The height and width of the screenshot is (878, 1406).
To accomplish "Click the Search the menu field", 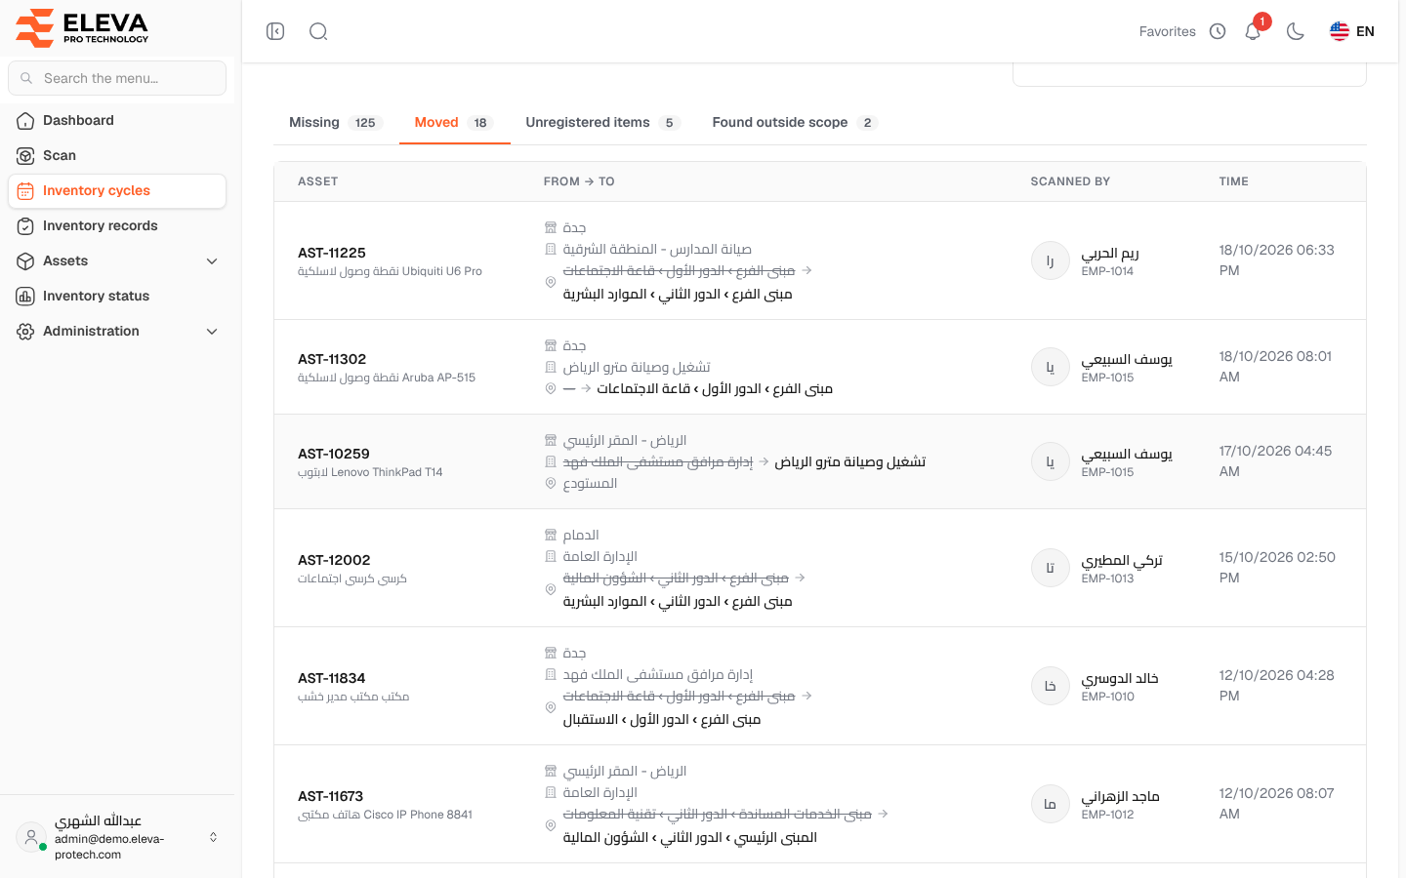I will [x=117, y=78].
